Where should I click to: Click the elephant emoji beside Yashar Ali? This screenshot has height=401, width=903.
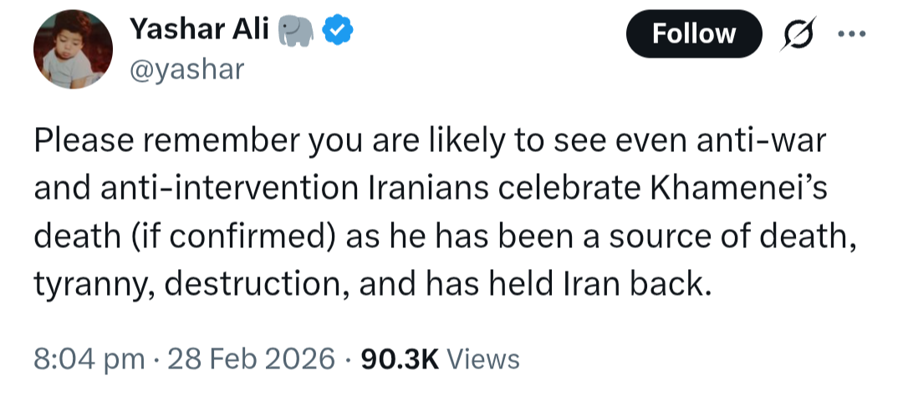[x=297, y=32]
